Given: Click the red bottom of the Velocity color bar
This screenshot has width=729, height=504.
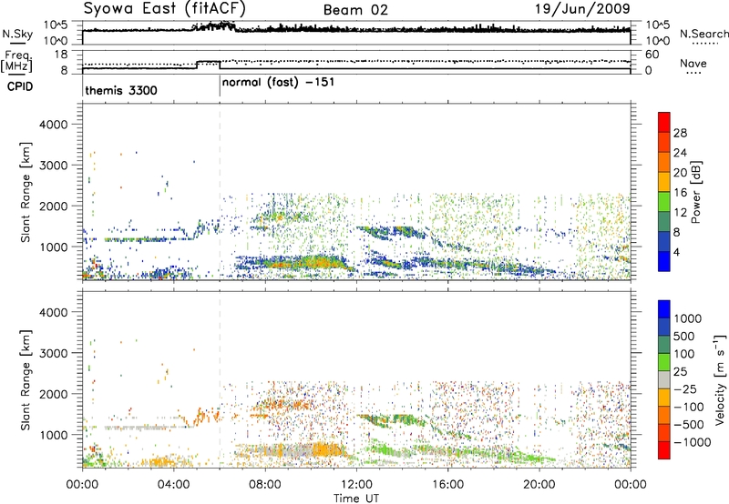Looking at the screenshot, I should (x=664, y=450).
